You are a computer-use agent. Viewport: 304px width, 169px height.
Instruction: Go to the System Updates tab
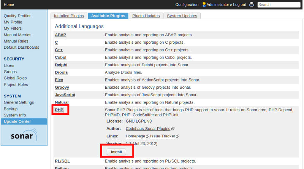coord(182,16)
